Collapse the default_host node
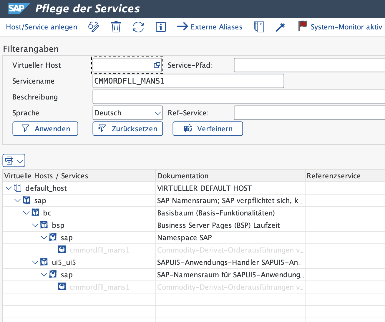385x322 pixels. [9, 188]
